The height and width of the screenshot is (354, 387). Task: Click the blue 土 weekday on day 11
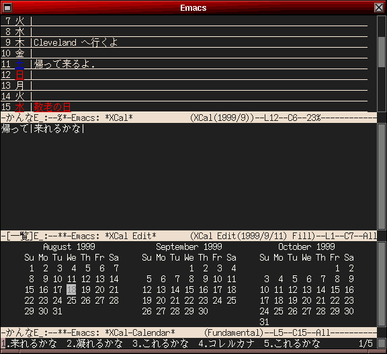pyautogui.click(x=19, y=64)
